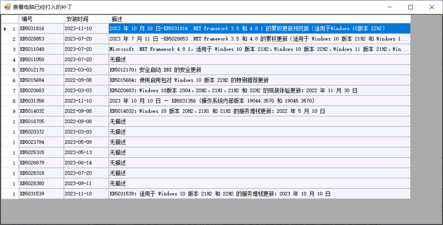Image resolution: width=443 pixels, height=225 pixels.
Task: Click 无描述 in the KB5028380 row
Action: (259, 183)
